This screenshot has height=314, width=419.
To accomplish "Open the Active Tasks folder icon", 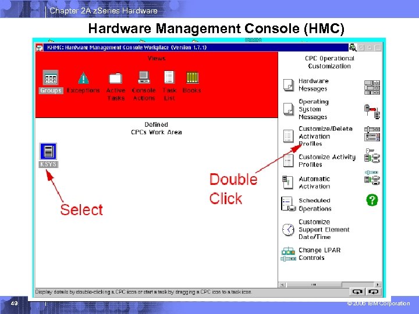I will [x=115, y=78].
